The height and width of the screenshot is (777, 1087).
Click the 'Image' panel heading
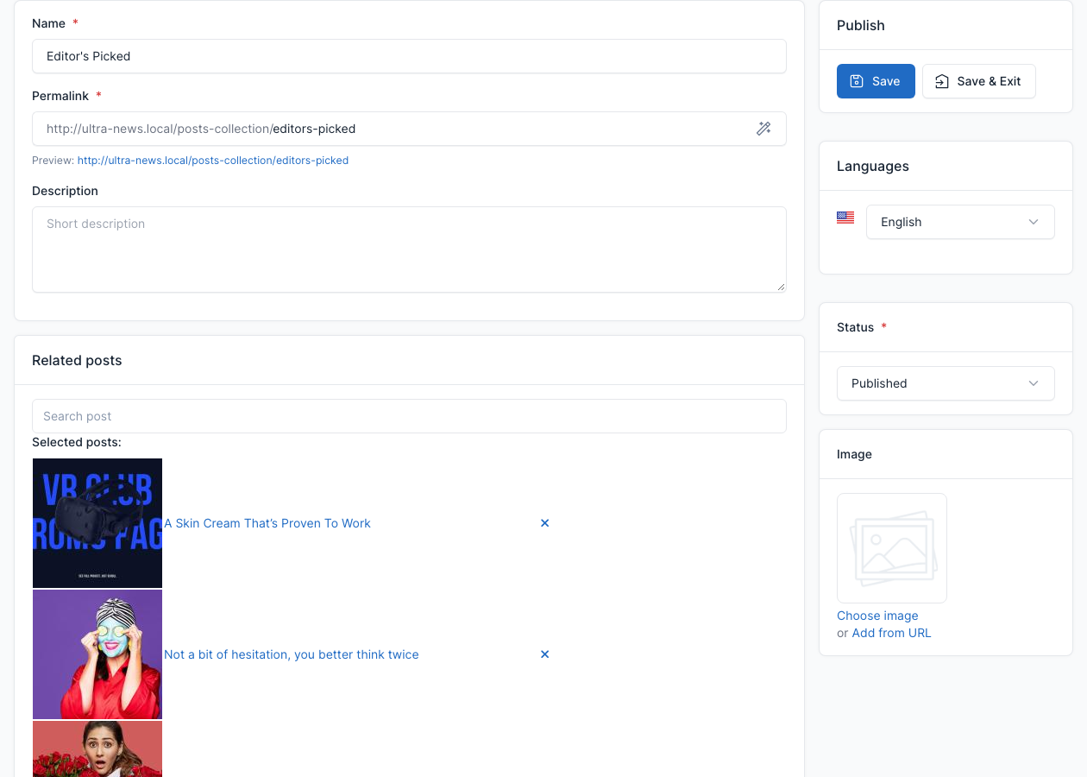[854, 454]
